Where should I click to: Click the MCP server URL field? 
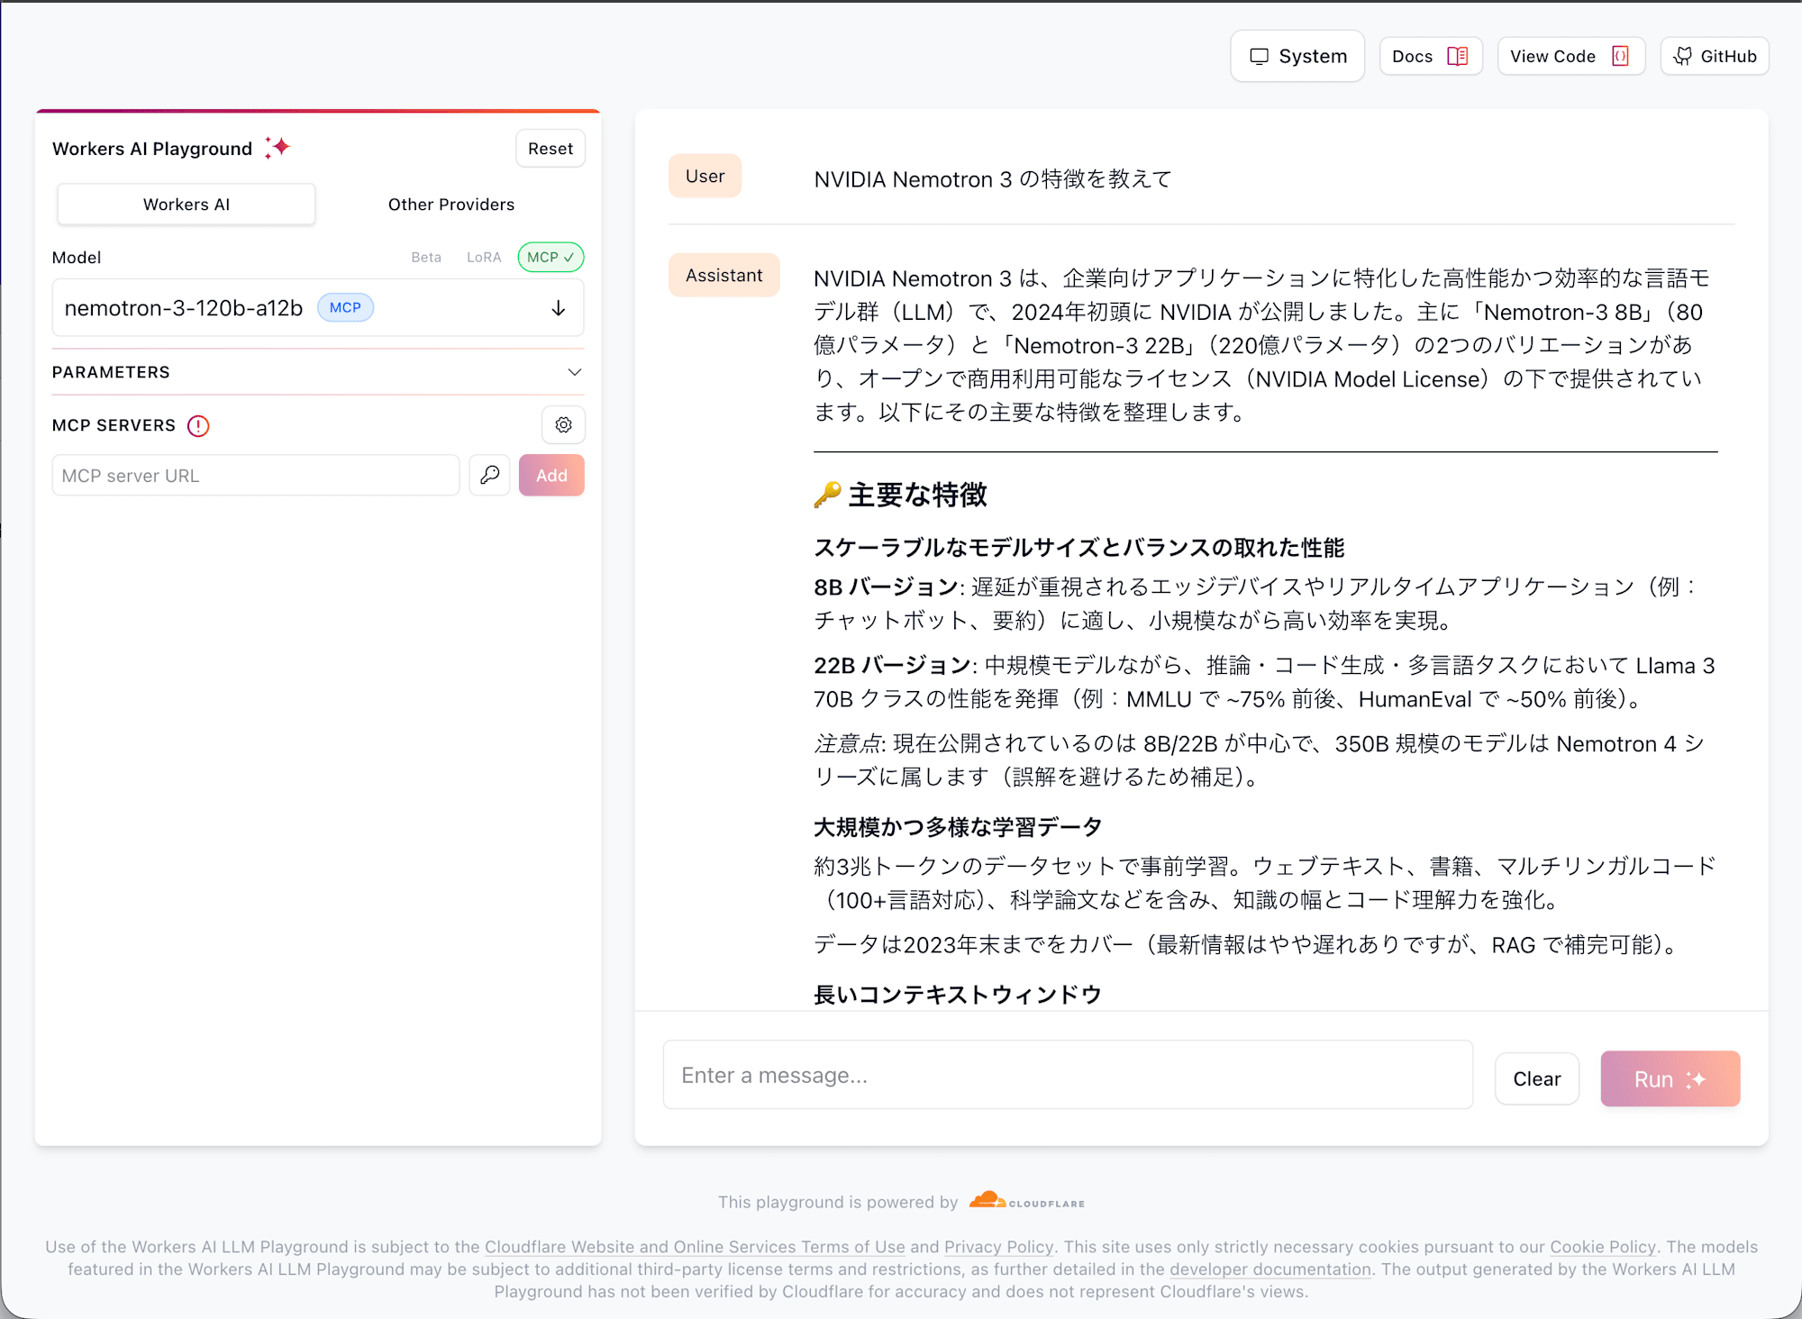point(256,476)
